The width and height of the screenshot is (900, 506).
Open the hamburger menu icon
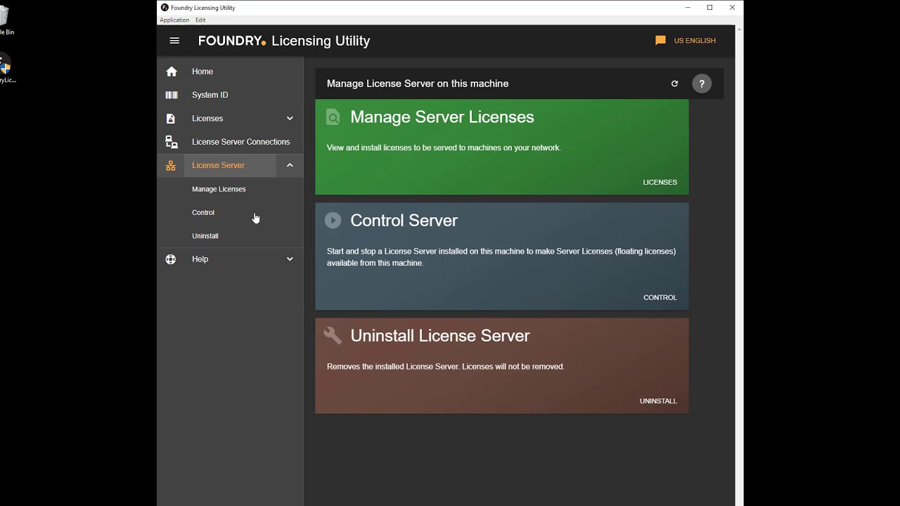[174, 41]
